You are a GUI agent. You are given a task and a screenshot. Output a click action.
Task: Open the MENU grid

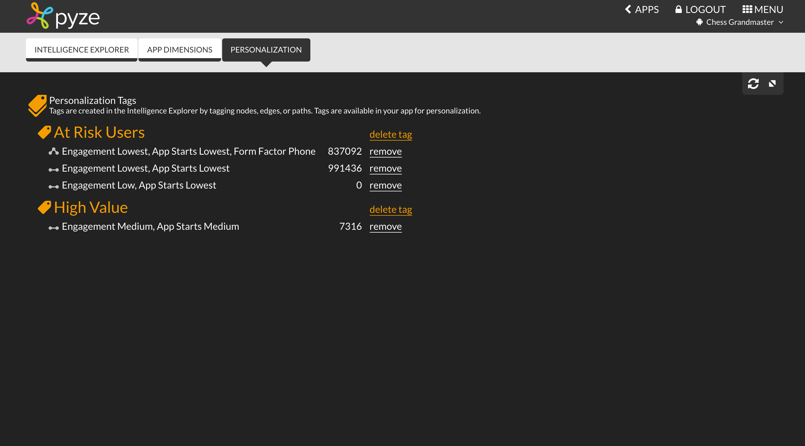763,9
